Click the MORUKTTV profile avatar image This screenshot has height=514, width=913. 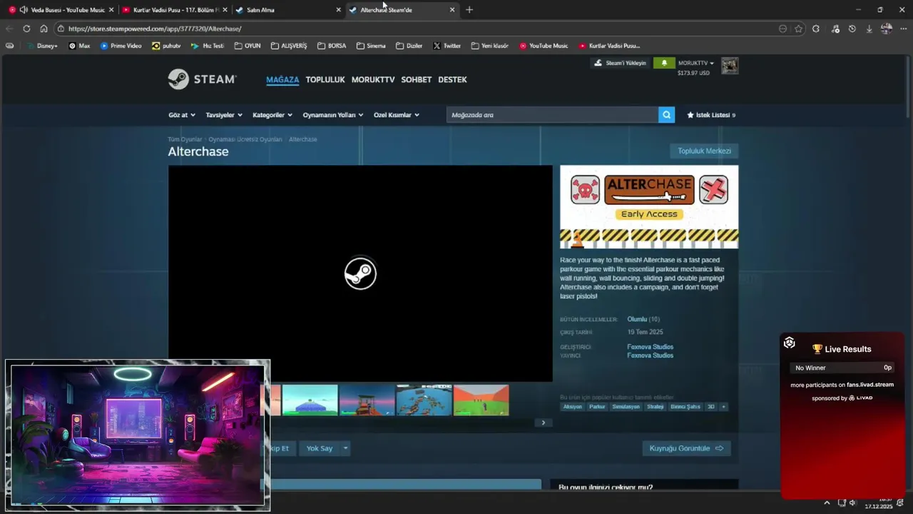pos(729,66)
